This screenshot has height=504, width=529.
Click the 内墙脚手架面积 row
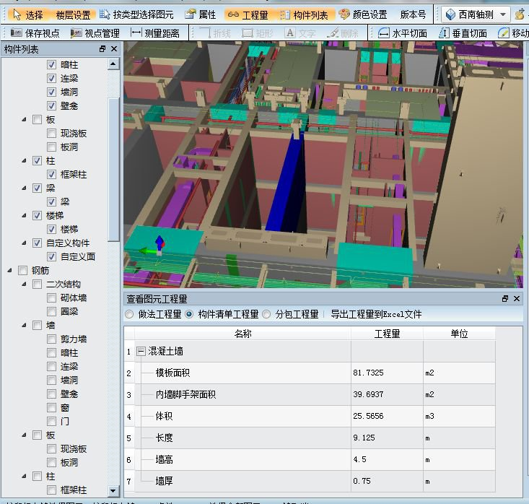[310, 394]
